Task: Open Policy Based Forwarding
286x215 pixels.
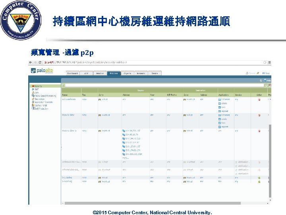Action: click(44, 96)
